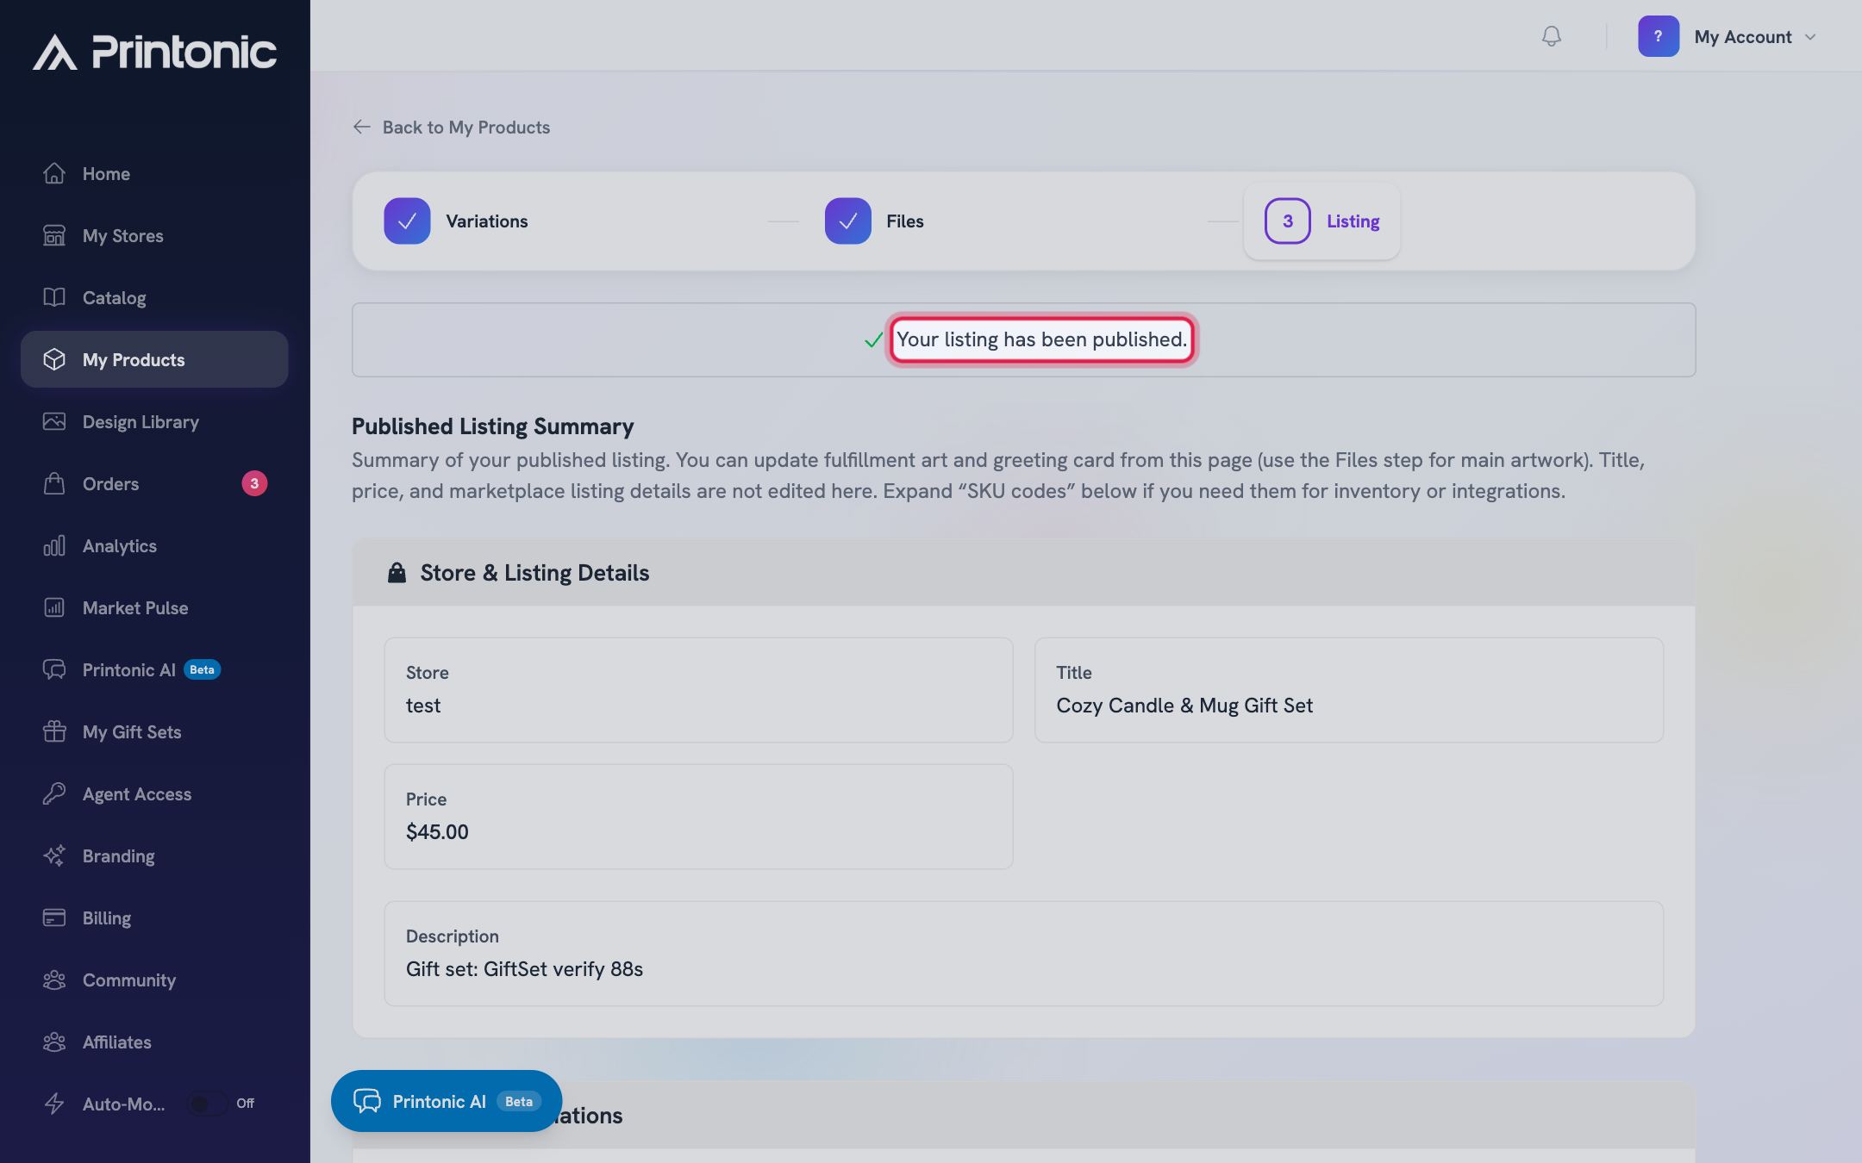
Task: Open My Stores page
Action: pyautogui.click(x=154, y=235)
